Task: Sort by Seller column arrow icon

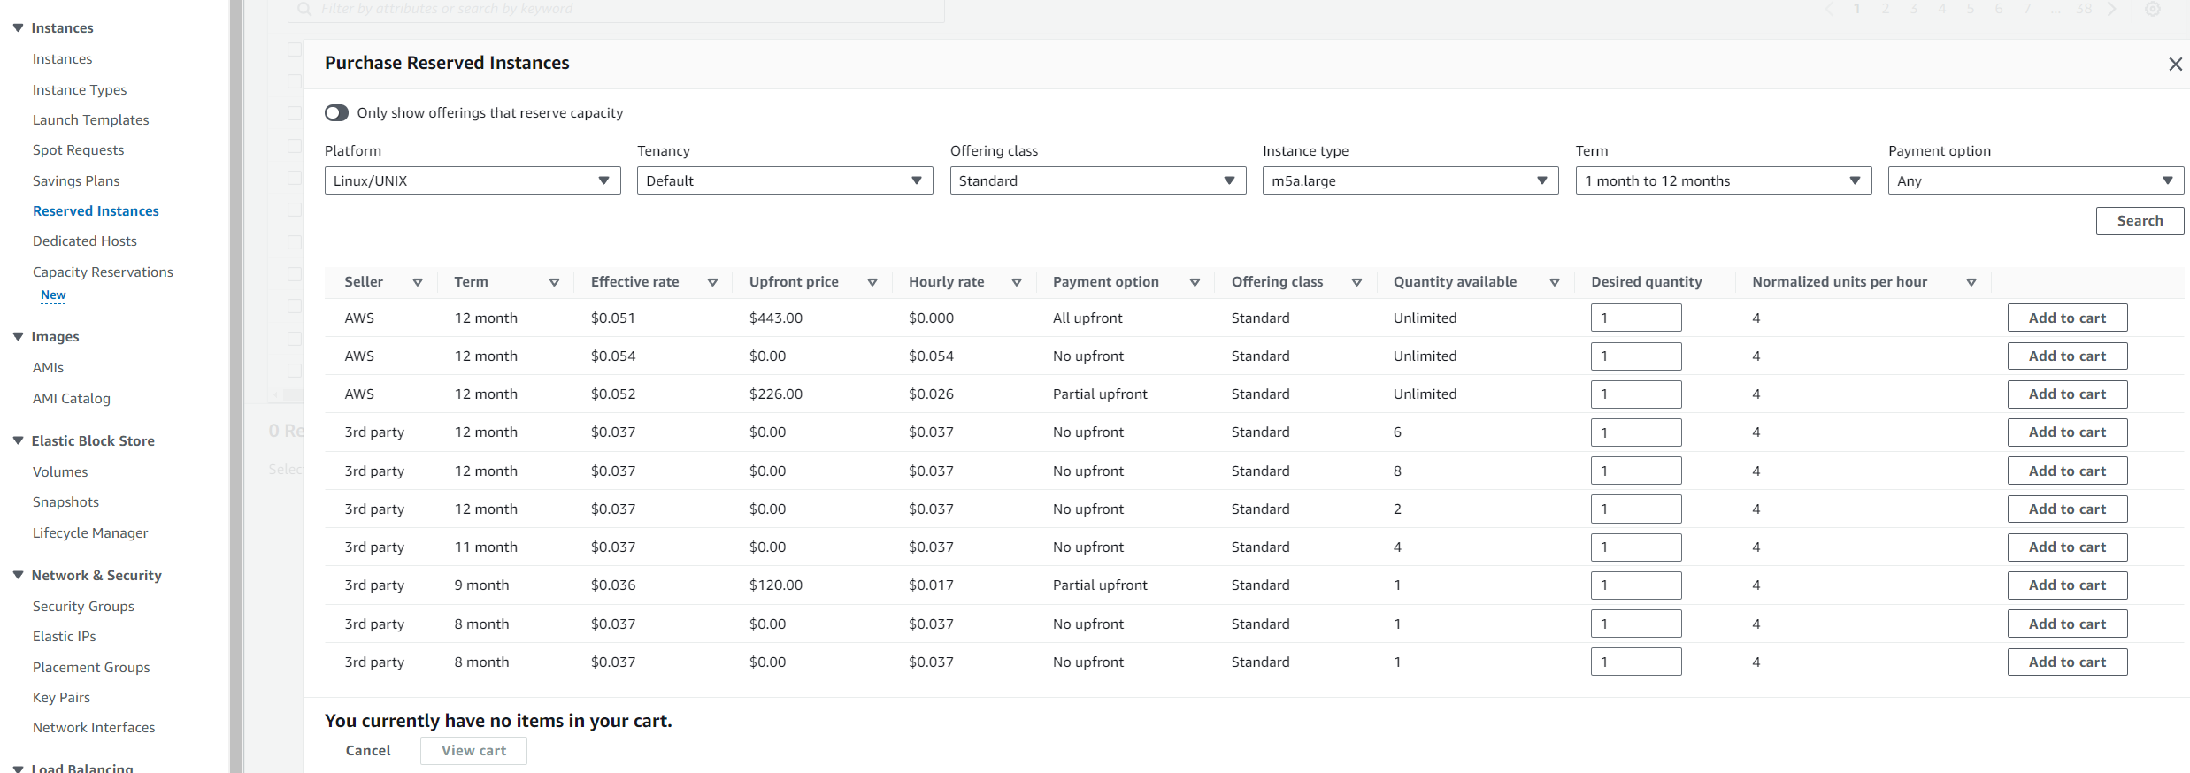Action: (x=418, y=282)
